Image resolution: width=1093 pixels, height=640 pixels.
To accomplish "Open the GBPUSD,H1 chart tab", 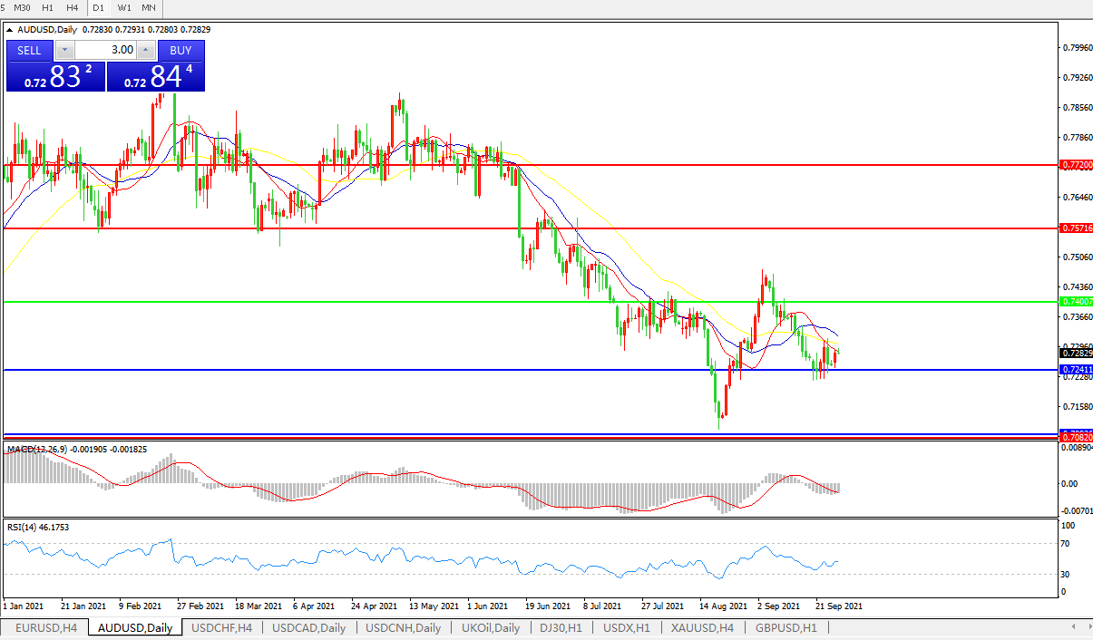I will point(786,627).
